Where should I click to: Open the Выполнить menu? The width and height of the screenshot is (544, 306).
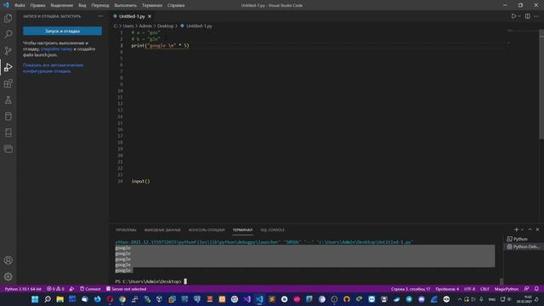coord(125,5)
